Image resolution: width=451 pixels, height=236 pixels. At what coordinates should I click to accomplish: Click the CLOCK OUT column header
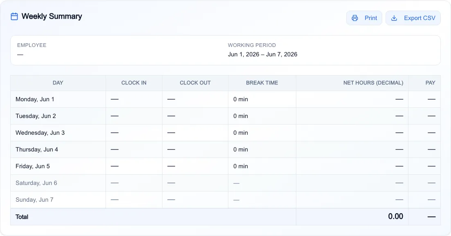(x=195, y=83)
